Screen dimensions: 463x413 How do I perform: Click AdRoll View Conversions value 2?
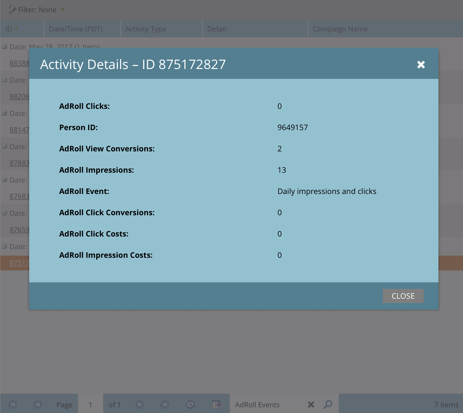280,149
